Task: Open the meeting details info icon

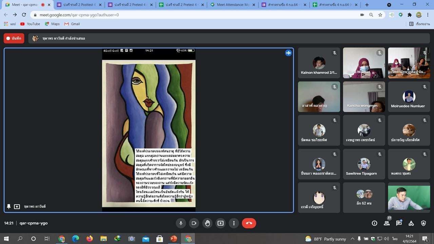Action: coord(374,223)
